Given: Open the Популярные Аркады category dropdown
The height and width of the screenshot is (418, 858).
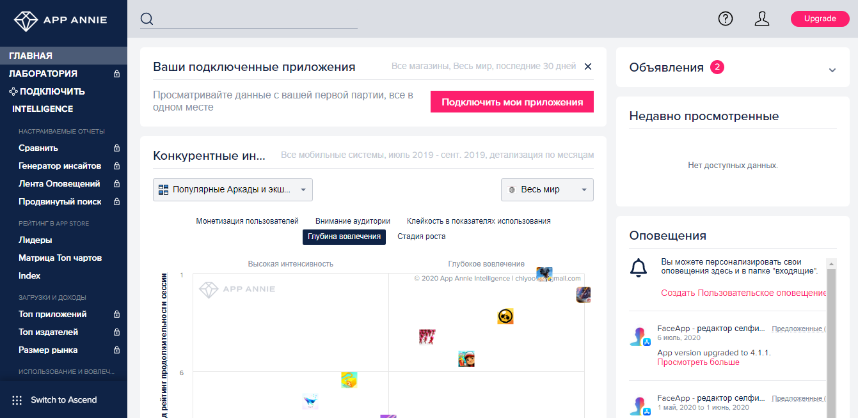Looking at the screenshot, I should click(x=233, y=190).
